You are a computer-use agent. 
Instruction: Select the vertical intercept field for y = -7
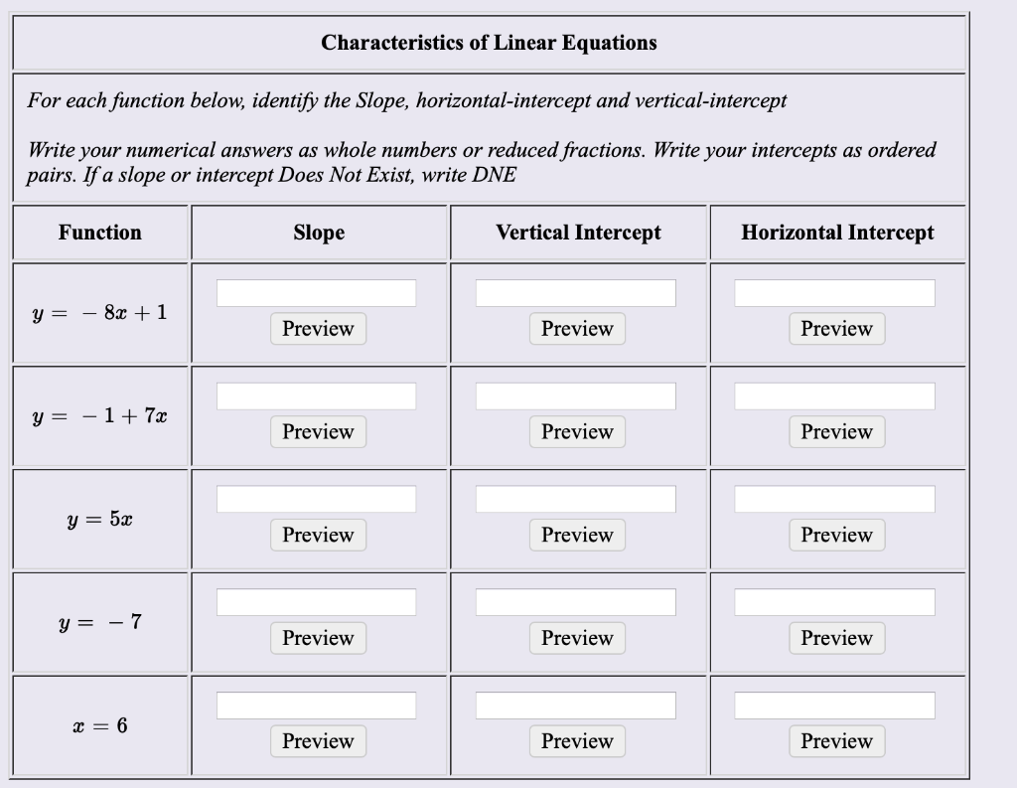pyautogui.click(x=577, y=601)
